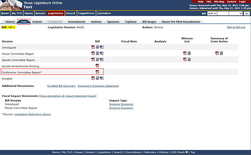Open Senate Amendments Printing PDF icon

coord(97,66)
